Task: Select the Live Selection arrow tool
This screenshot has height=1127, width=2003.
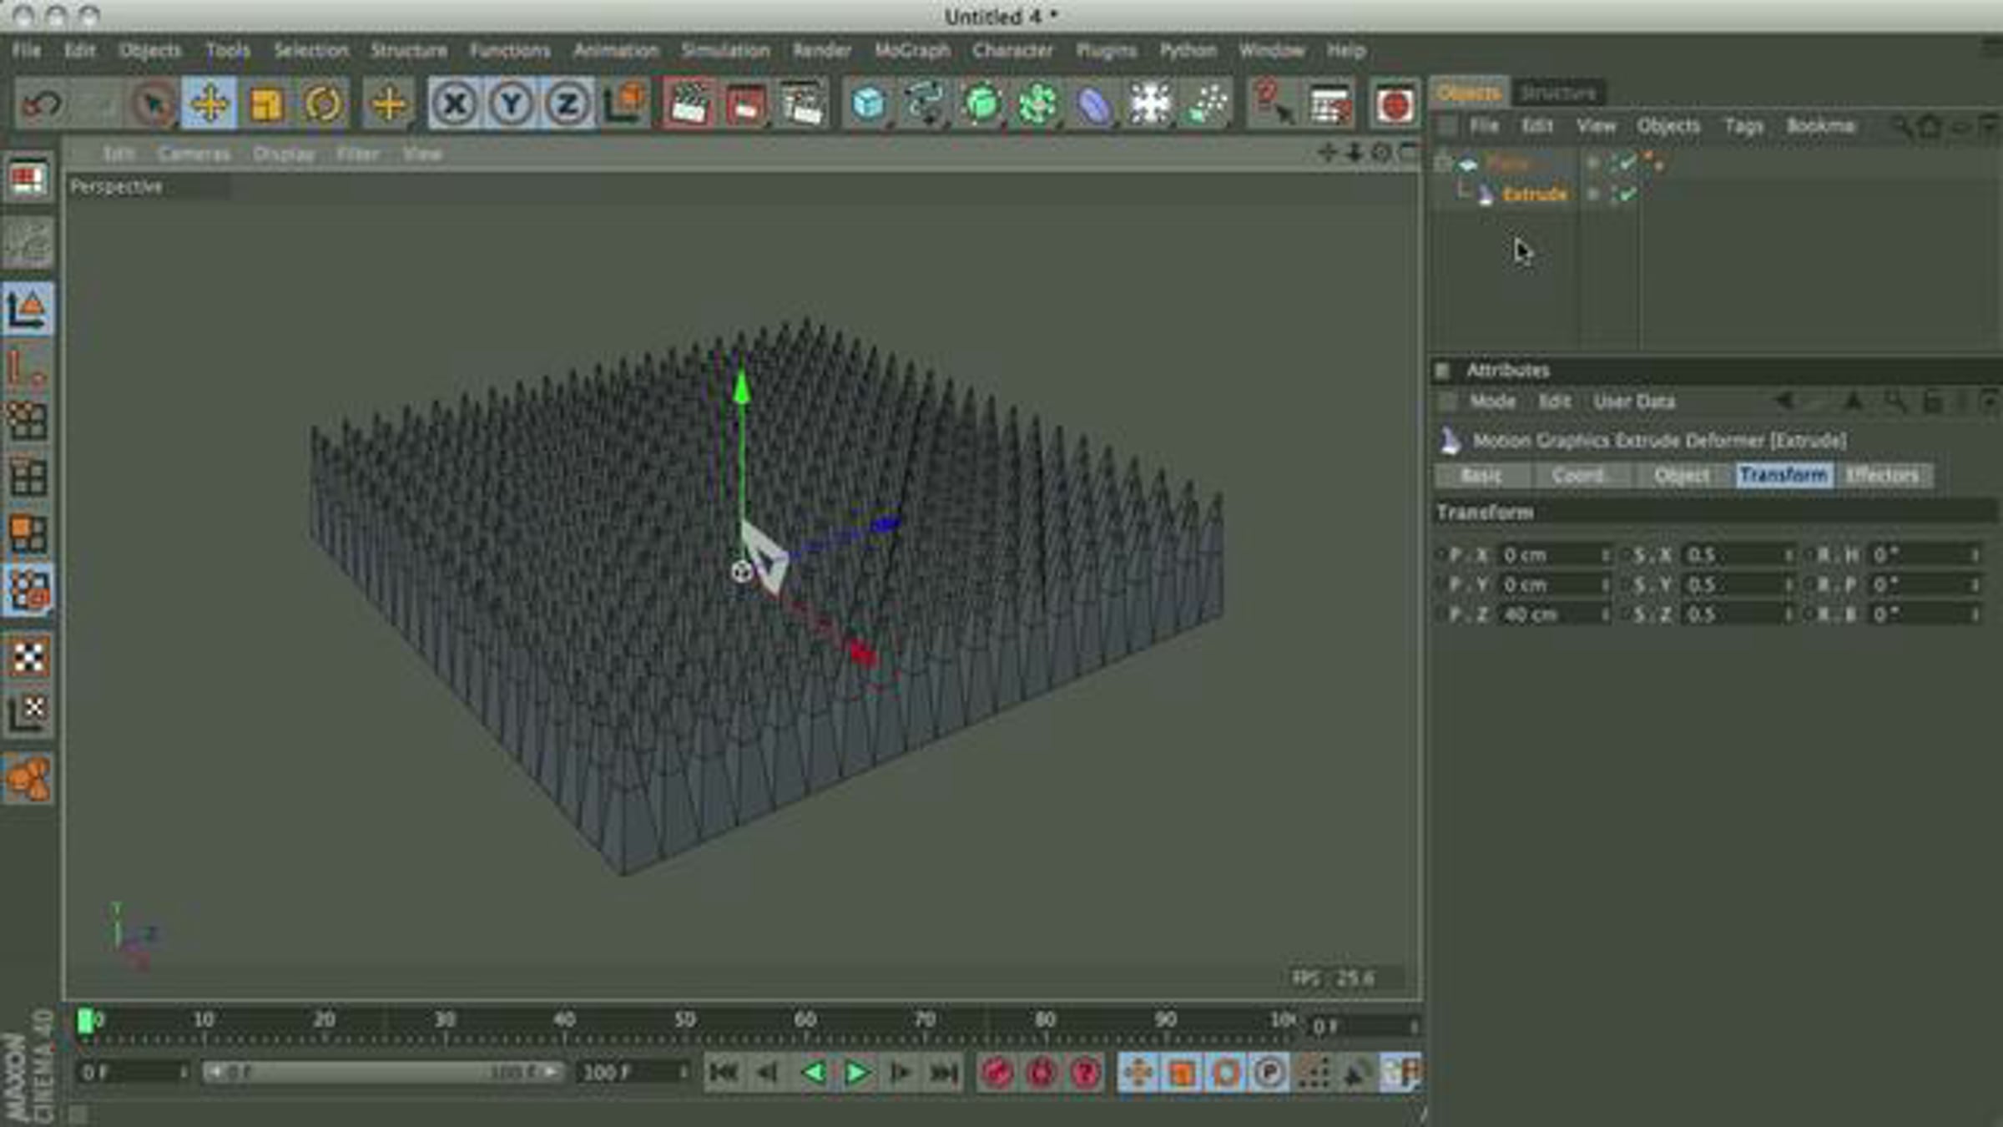Action: click(x=154, y=104)
